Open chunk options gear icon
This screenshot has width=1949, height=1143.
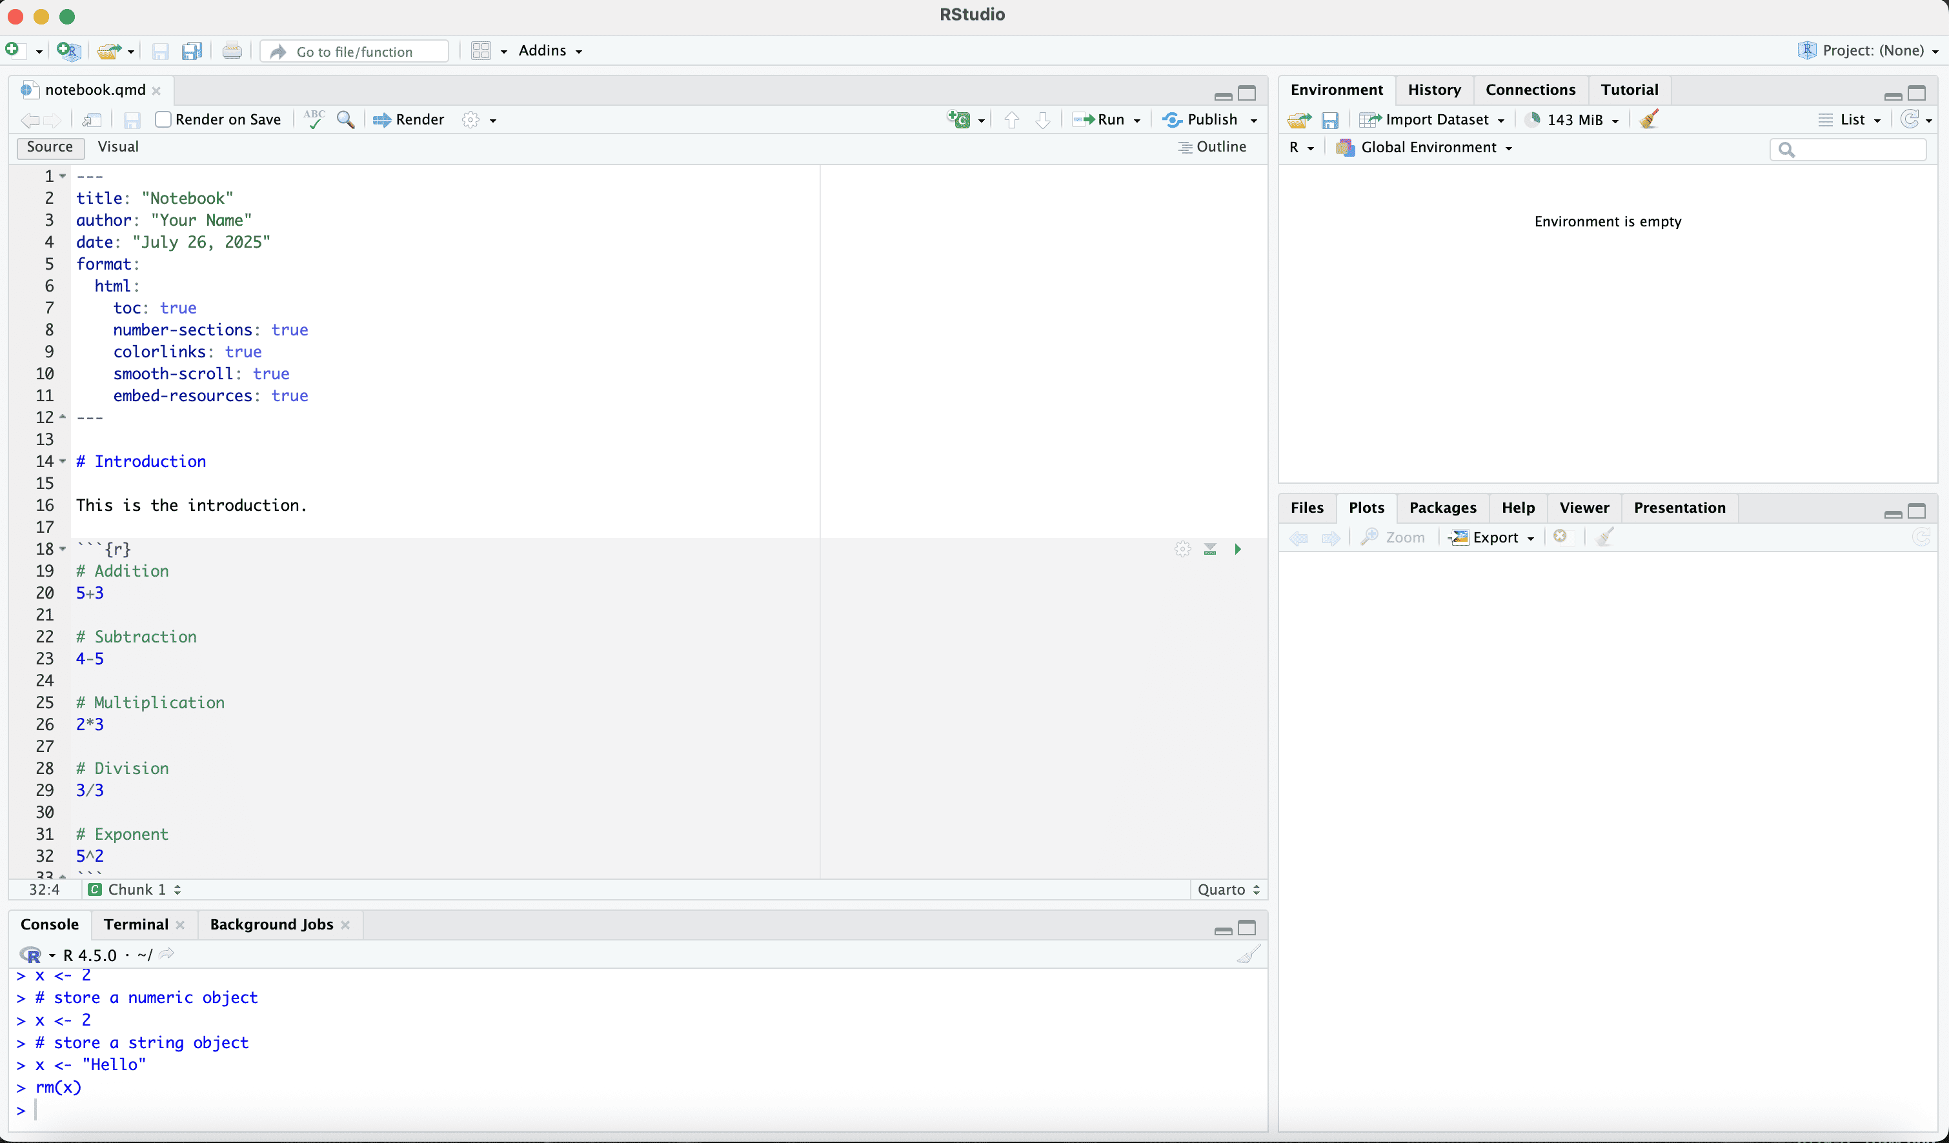pyautogui.click(x=1182, y=549)
